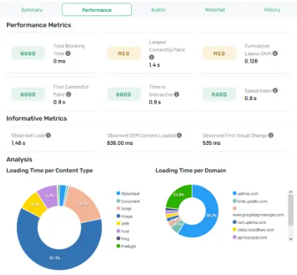The height and width of the screenshot is (275, 297).
Task: Click the domain legend scroll down arrow
Action: click(291, 239)
